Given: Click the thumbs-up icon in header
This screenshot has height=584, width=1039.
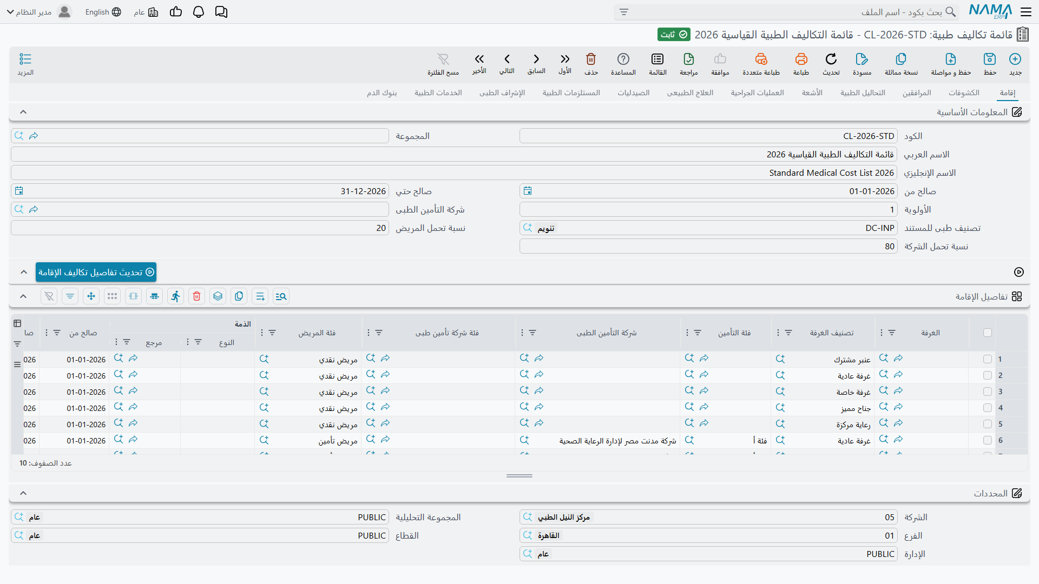Looking at the screenshot, I should pos(176,12).
